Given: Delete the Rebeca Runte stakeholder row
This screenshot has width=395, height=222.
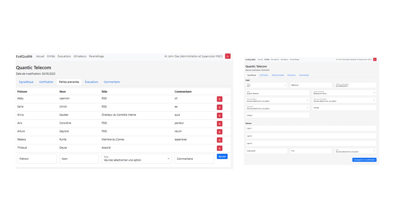Looking at the screenshot, I should tap(219, 140).
